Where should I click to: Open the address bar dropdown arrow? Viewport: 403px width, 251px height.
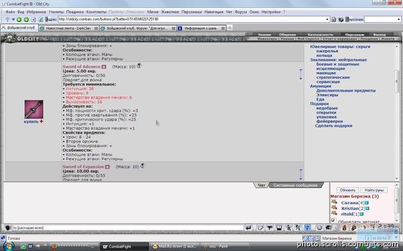coord(327,19)
